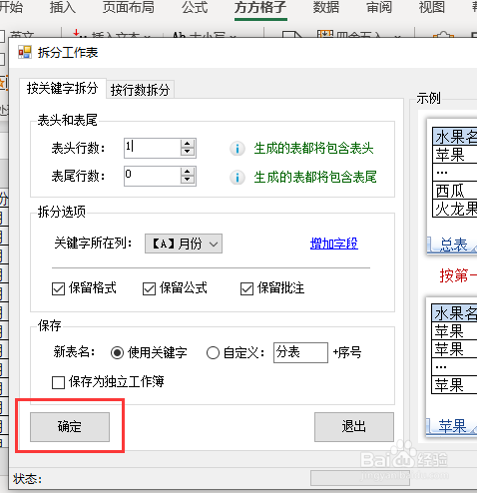Enable 保存为独立工作簿 checkbox
Screen dimensions: 477x493
tap(58, 382)
